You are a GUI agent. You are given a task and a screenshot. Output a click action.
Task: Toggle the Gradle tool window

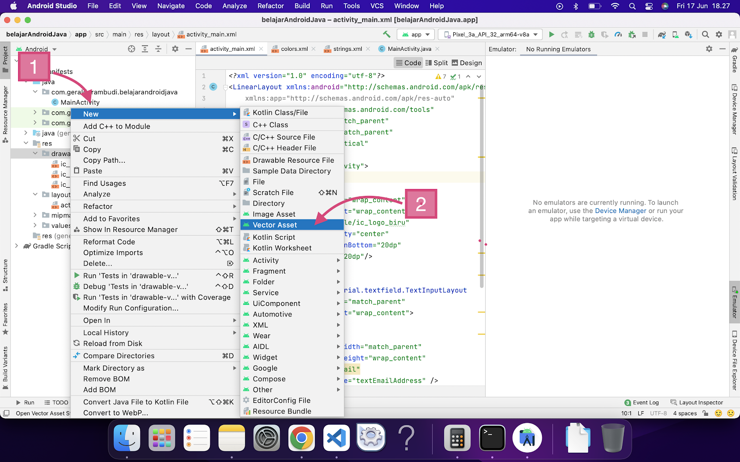(x=734, y=60)
